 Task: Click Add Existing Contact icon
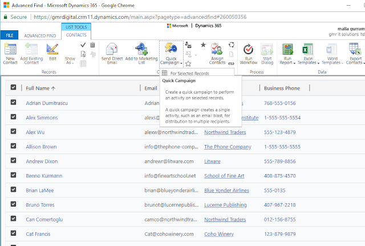(31, 49)
